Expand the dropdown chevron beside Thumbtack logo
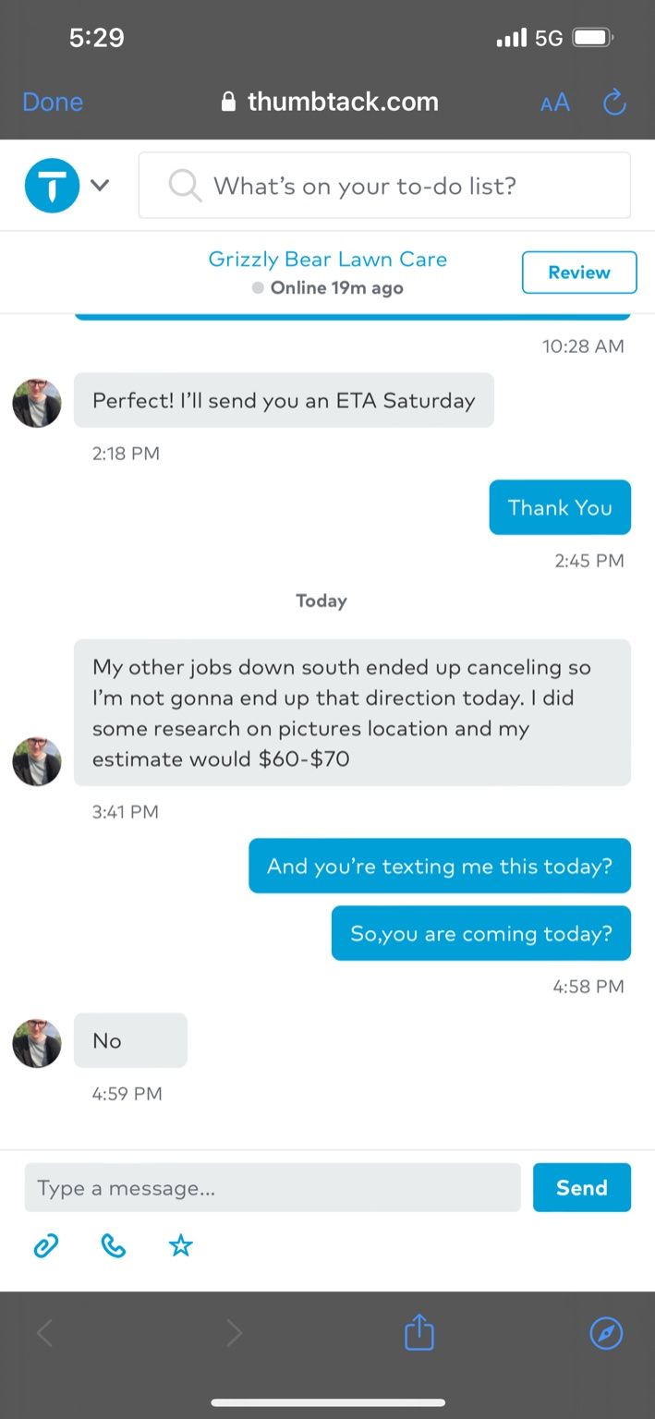This screenshot has width=655, height=1419. [100, 186]
